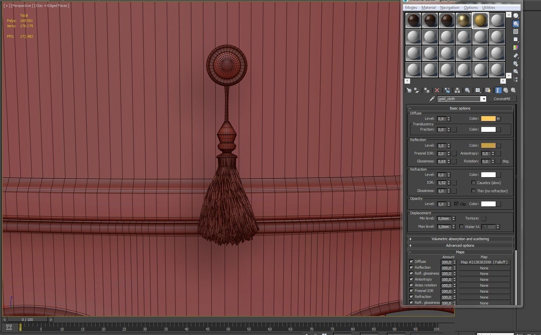The height and width of the screenshot is (335, 541).
Task: Open the Modes menu
Action: point(411,8)
